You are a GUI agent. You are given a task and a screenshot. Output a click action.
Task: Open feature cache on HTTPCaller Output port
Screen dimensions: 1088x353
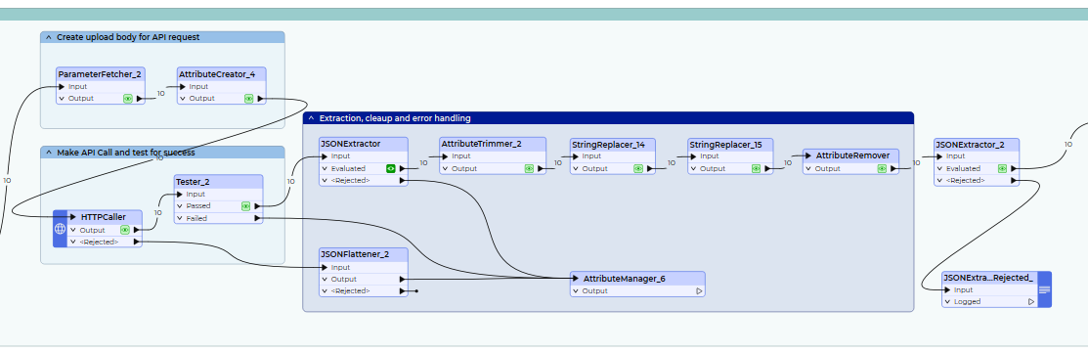[x=125, y=230]
